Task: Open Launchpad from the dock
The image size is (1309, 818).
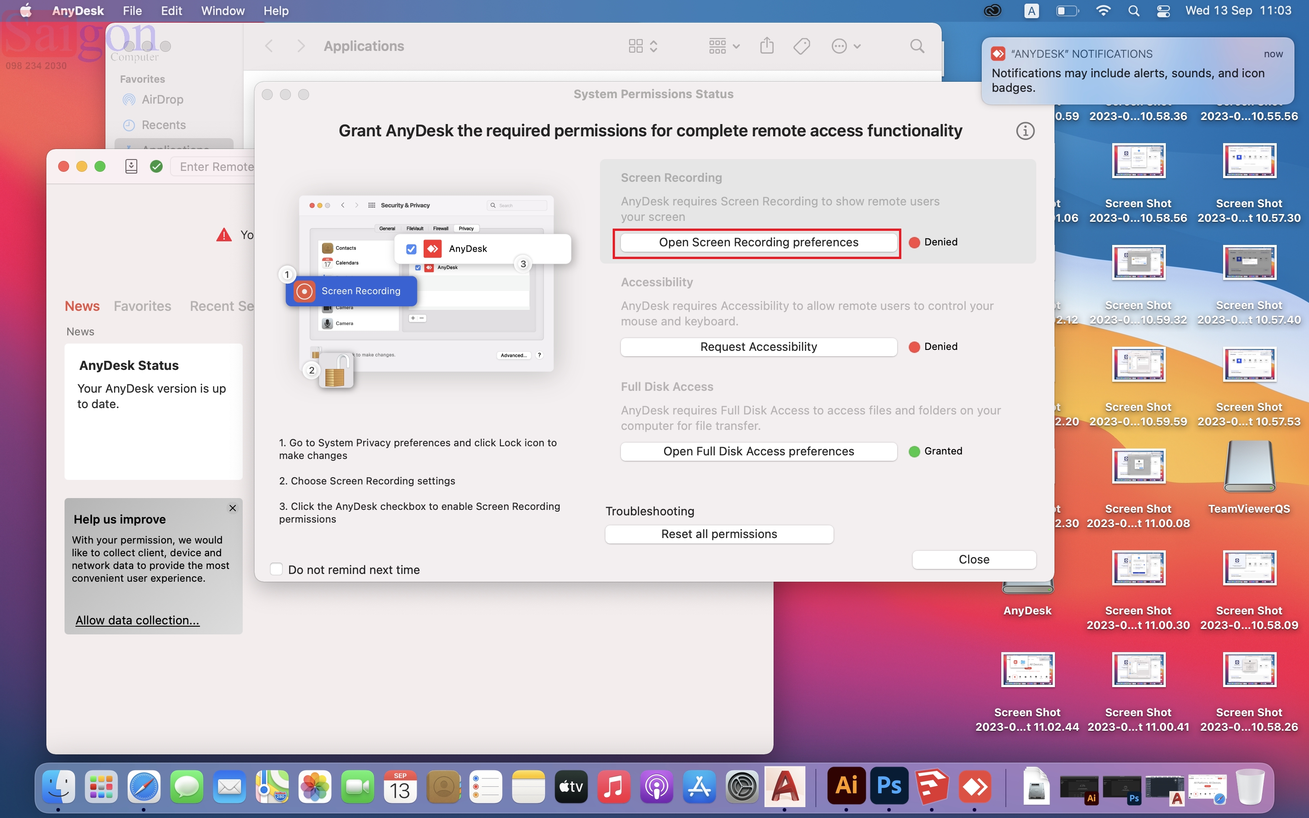Action: click(x=101, y=787)
